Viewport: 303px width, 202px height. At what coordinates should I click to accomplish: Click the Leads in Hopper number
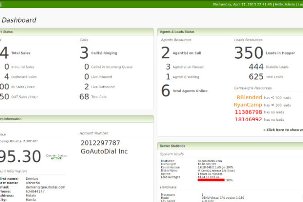point(248,53)
